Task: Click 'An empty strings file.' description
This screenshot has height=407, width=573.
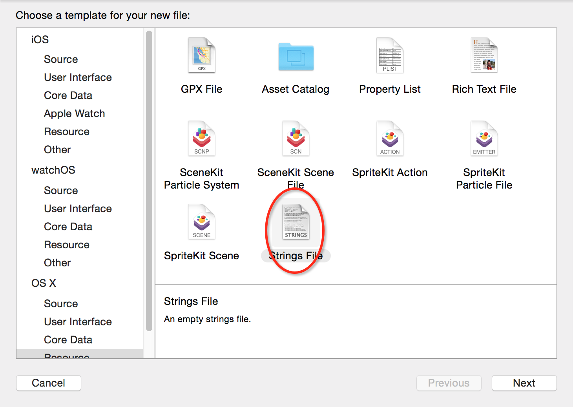Action: coord(207,319)
